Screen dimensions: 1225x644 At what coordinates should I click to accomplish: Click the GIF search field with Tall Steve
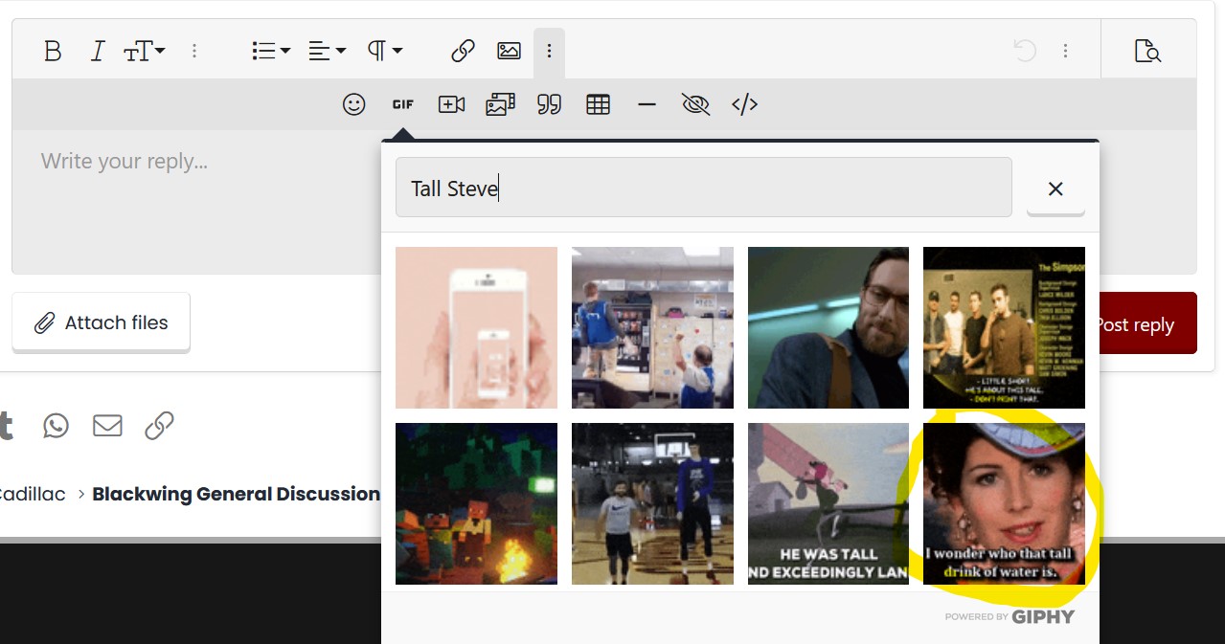pos(703,189)
